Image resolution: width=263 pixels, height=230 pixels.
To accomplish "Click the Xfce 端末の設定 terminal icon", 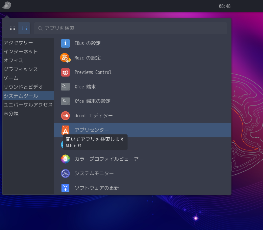I will click(x=65, y=101).
